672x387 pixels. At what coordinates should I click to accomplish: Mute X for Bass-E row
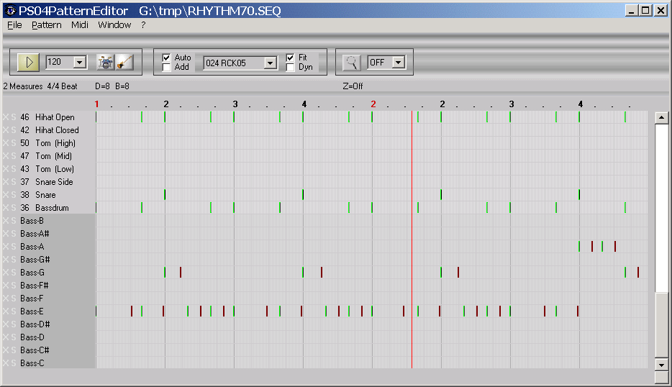[6, 311]
